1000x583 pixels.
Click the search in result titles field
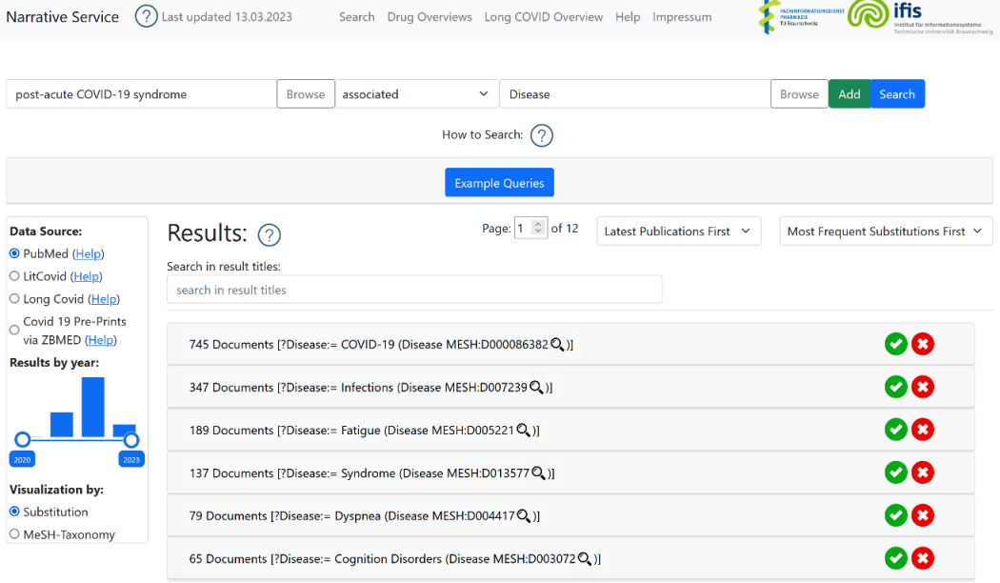tap(414, 290)
